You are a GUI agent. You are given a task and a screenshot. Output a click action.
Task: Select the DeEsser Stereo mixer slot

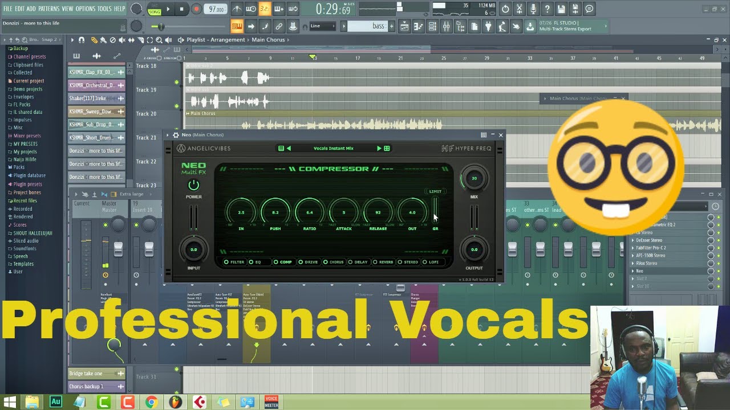tap(668, 240)
